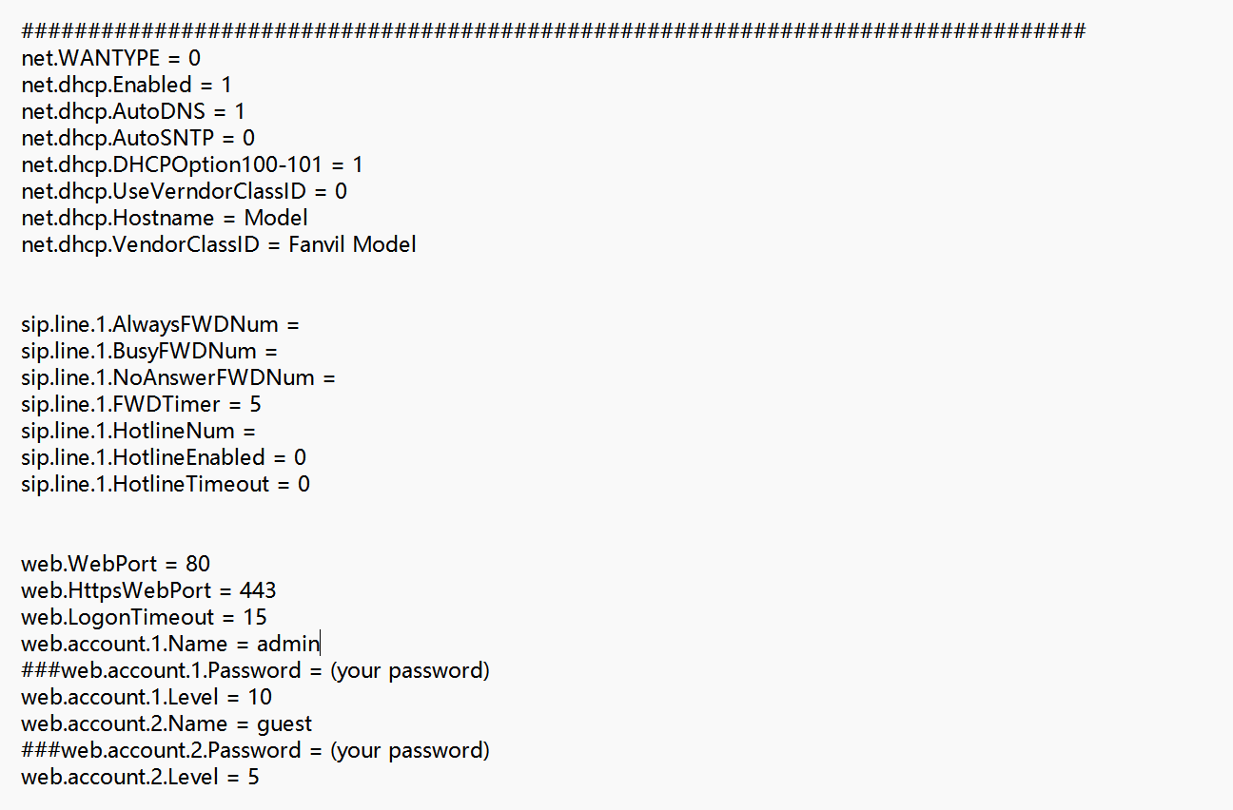Click the FWDTimer = 5 line
Image resolution: width=1233 pixels, height=810 pixels.
click(x=141, y=404)
